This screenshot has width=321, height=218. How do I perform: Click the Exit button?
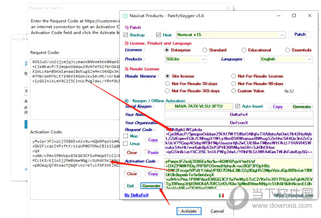click(131, 186)
